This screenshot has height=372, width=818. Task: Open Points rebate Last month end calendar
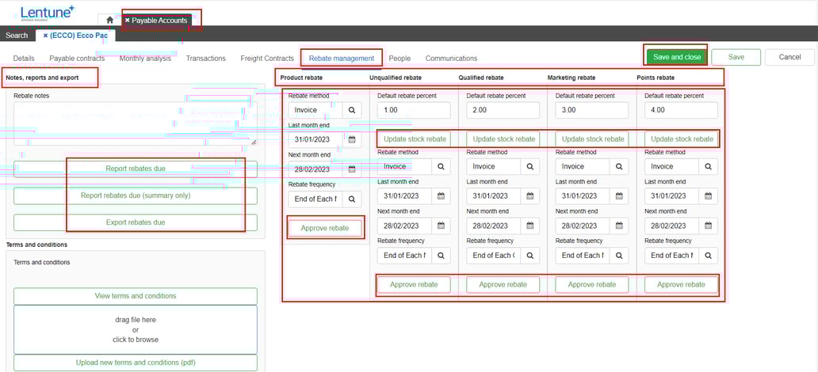[709, 196]
